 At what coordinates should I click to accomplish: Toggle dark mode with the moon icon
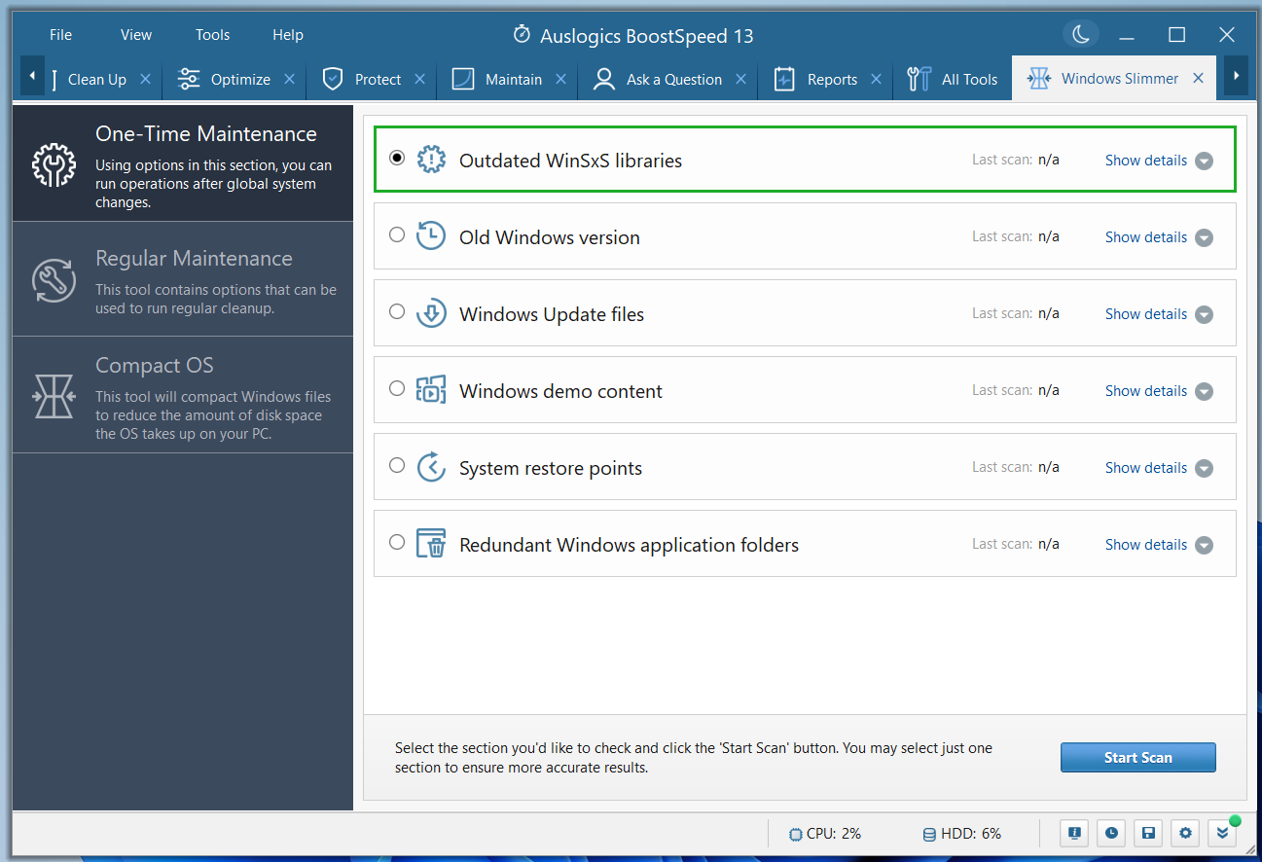[1081, 35]
